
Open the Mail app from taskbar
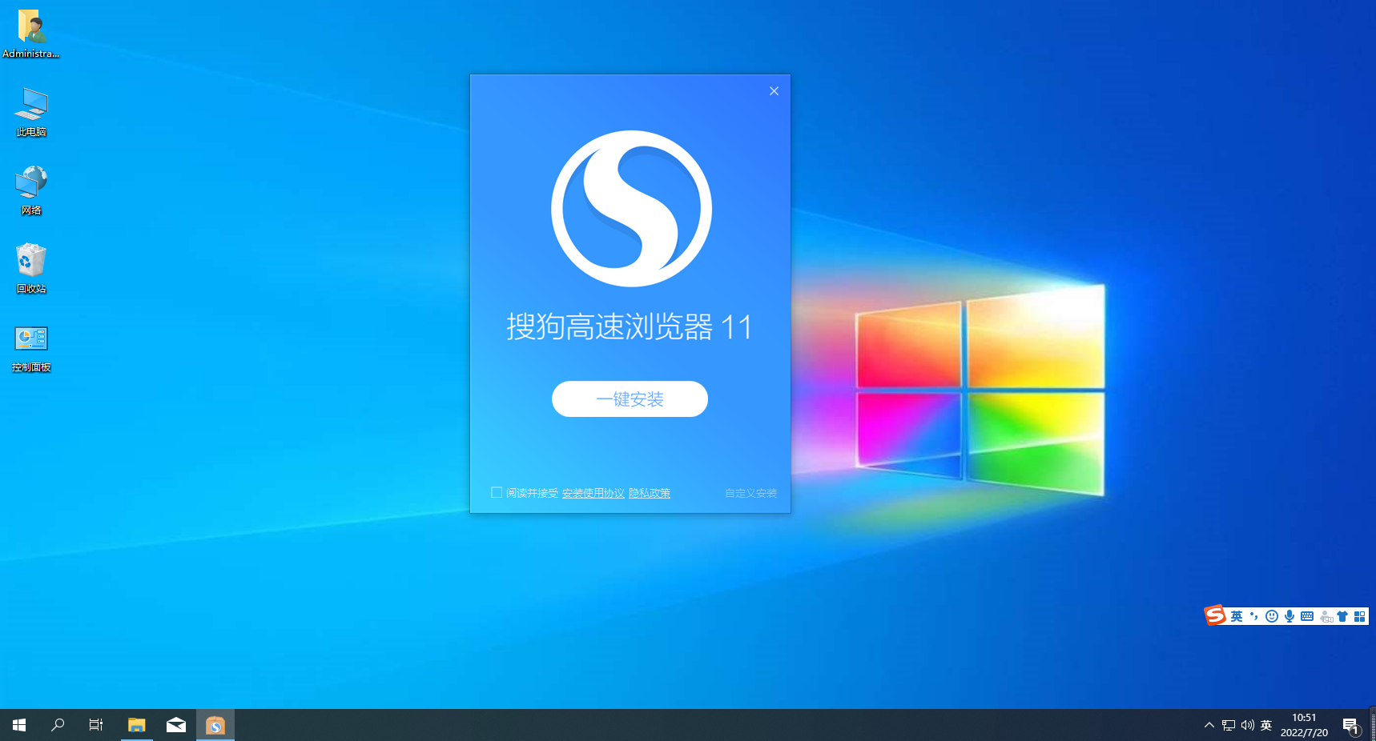pyautogui.click(x=176, y=725)
